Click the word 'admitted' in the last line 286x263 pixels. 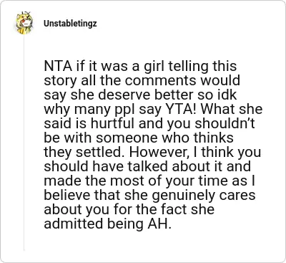pyautogui.click(x=74, y=224)
